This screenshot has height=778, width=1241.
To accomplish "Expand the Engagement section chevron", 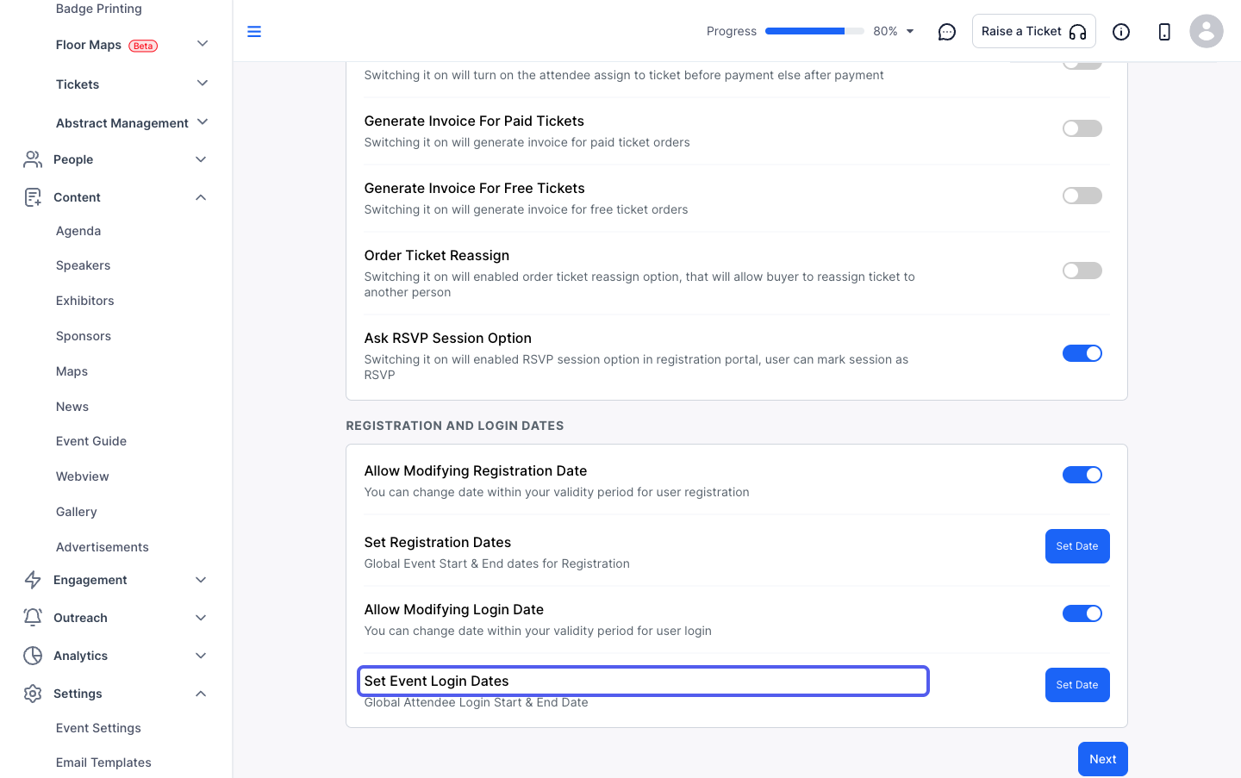I will click(201, 580).
